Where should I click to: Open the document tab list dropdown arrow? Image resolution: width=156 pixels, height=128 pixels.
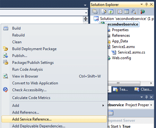click(85, 5)
